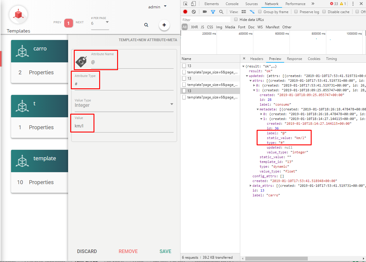This screenshot has width=366, height=262.
Task: Click the DISCARD button
Action: [87, 251]
